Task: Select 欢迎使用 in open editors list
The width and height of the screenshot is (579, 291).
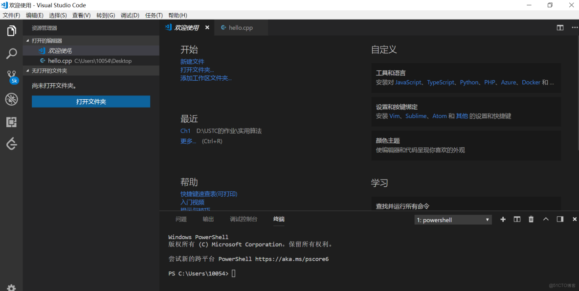Action: coord(91,50)
